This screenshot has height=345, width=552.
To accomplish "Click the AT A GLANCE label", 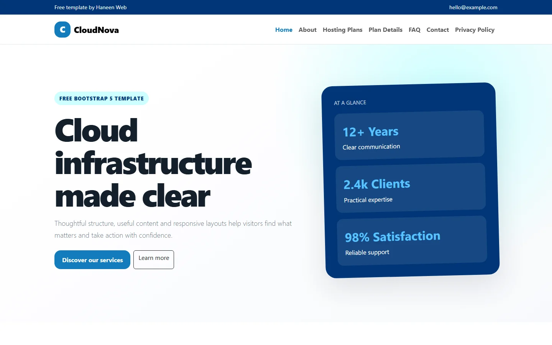I will tap(350, 103).
